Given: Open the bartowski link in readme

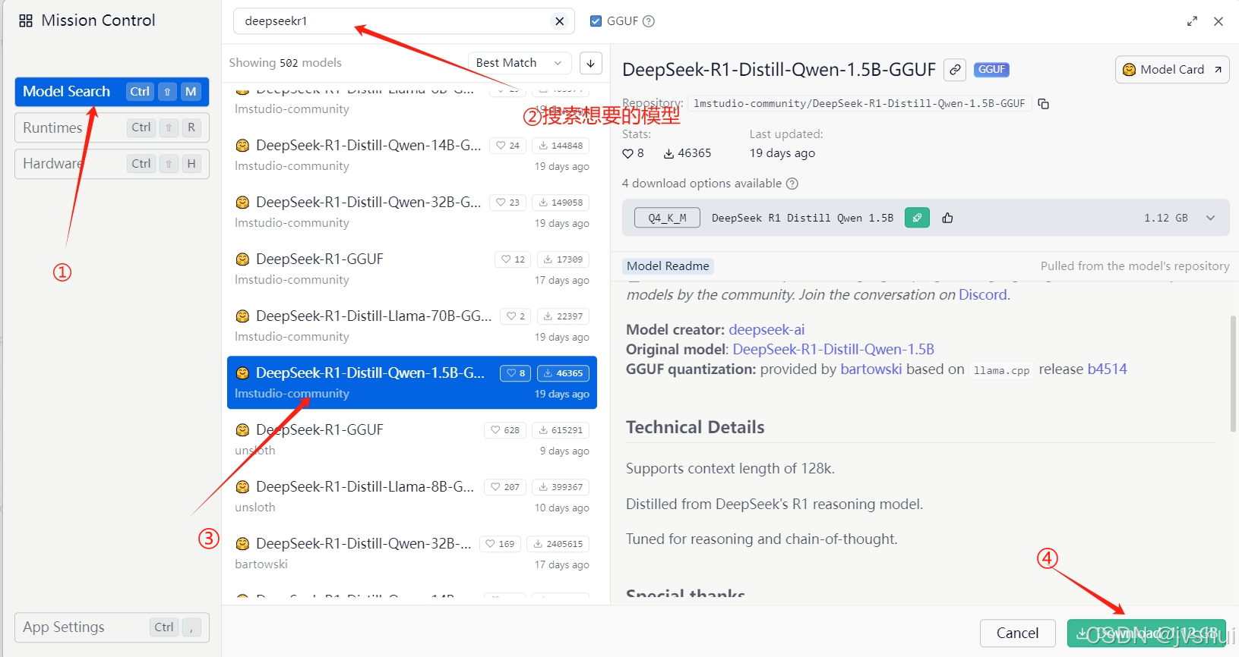Looking at the screenshot, I should pyautogui.click(x=871, y=369).
